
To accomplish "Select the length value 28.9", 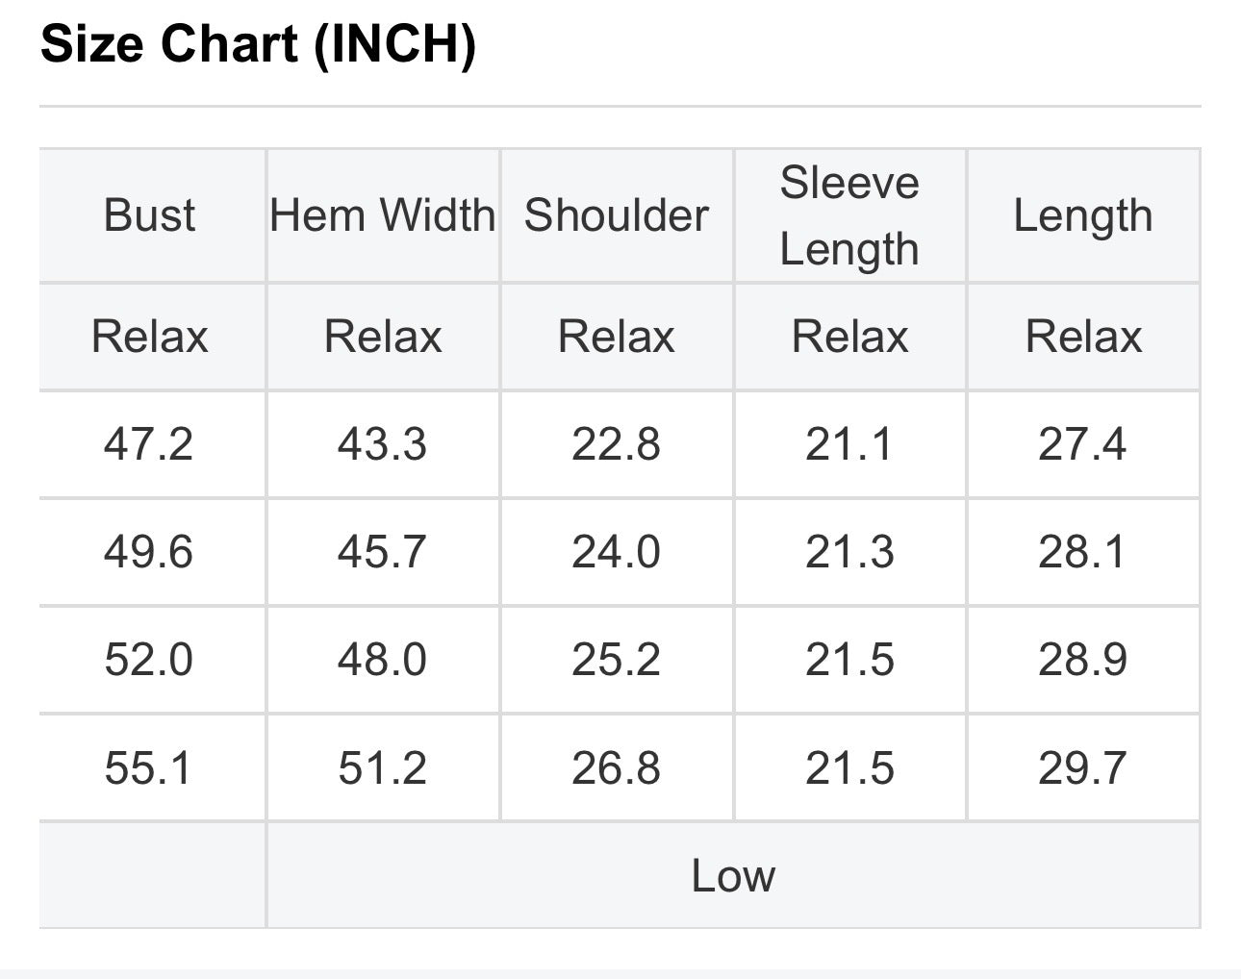I will [1083, 660].
